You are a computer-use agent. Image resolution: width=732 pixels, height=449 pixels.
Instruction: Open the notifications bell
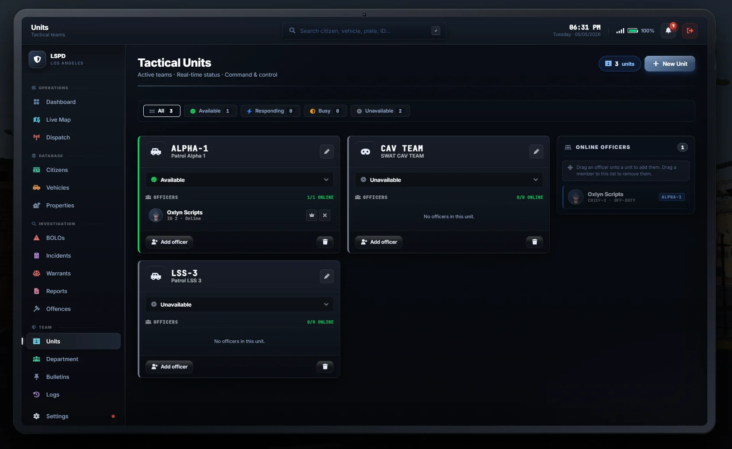pos(668,31)
